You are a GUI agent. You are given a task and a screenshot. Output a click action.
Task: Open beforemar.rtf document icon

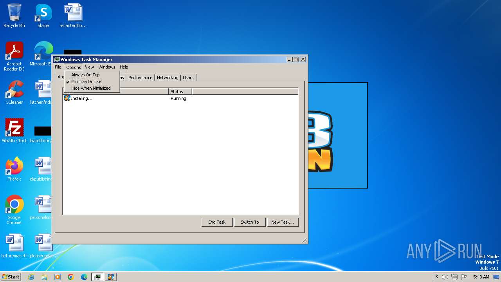click(14, 246)
